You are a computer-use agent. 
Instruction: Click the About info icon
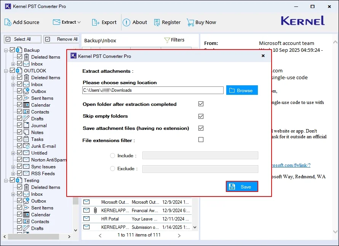click(126, 22)
